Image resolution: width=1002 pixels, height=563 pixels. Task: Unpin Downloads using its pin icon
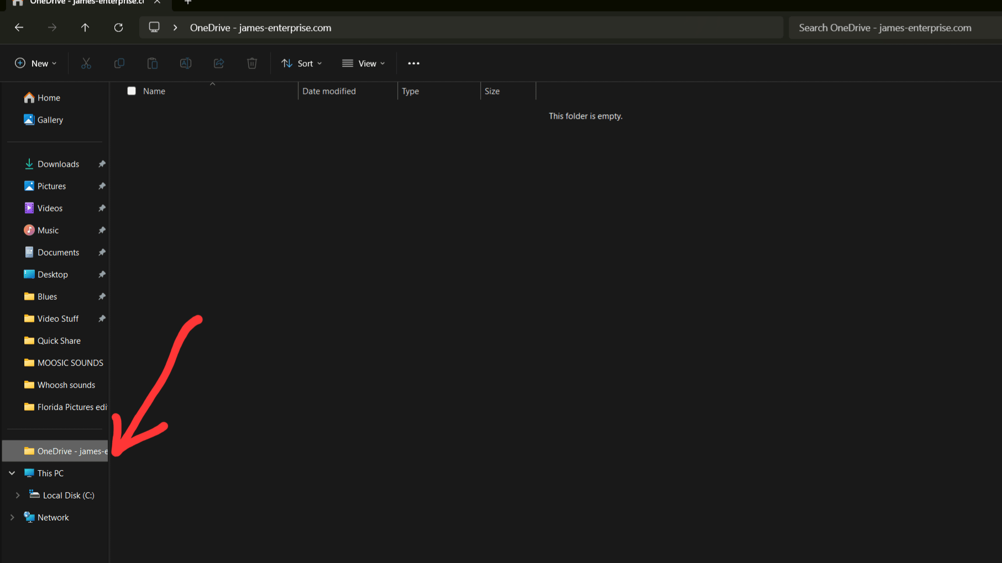coord(102,164)
